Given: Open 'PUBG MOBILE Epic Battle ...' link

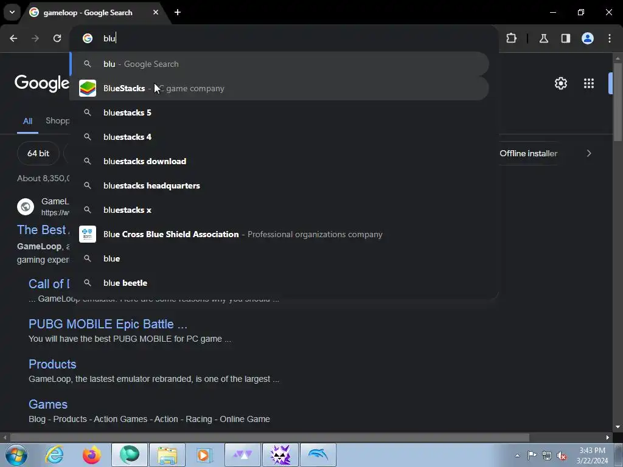Looking at the screenshot, I should click(108, 324).
